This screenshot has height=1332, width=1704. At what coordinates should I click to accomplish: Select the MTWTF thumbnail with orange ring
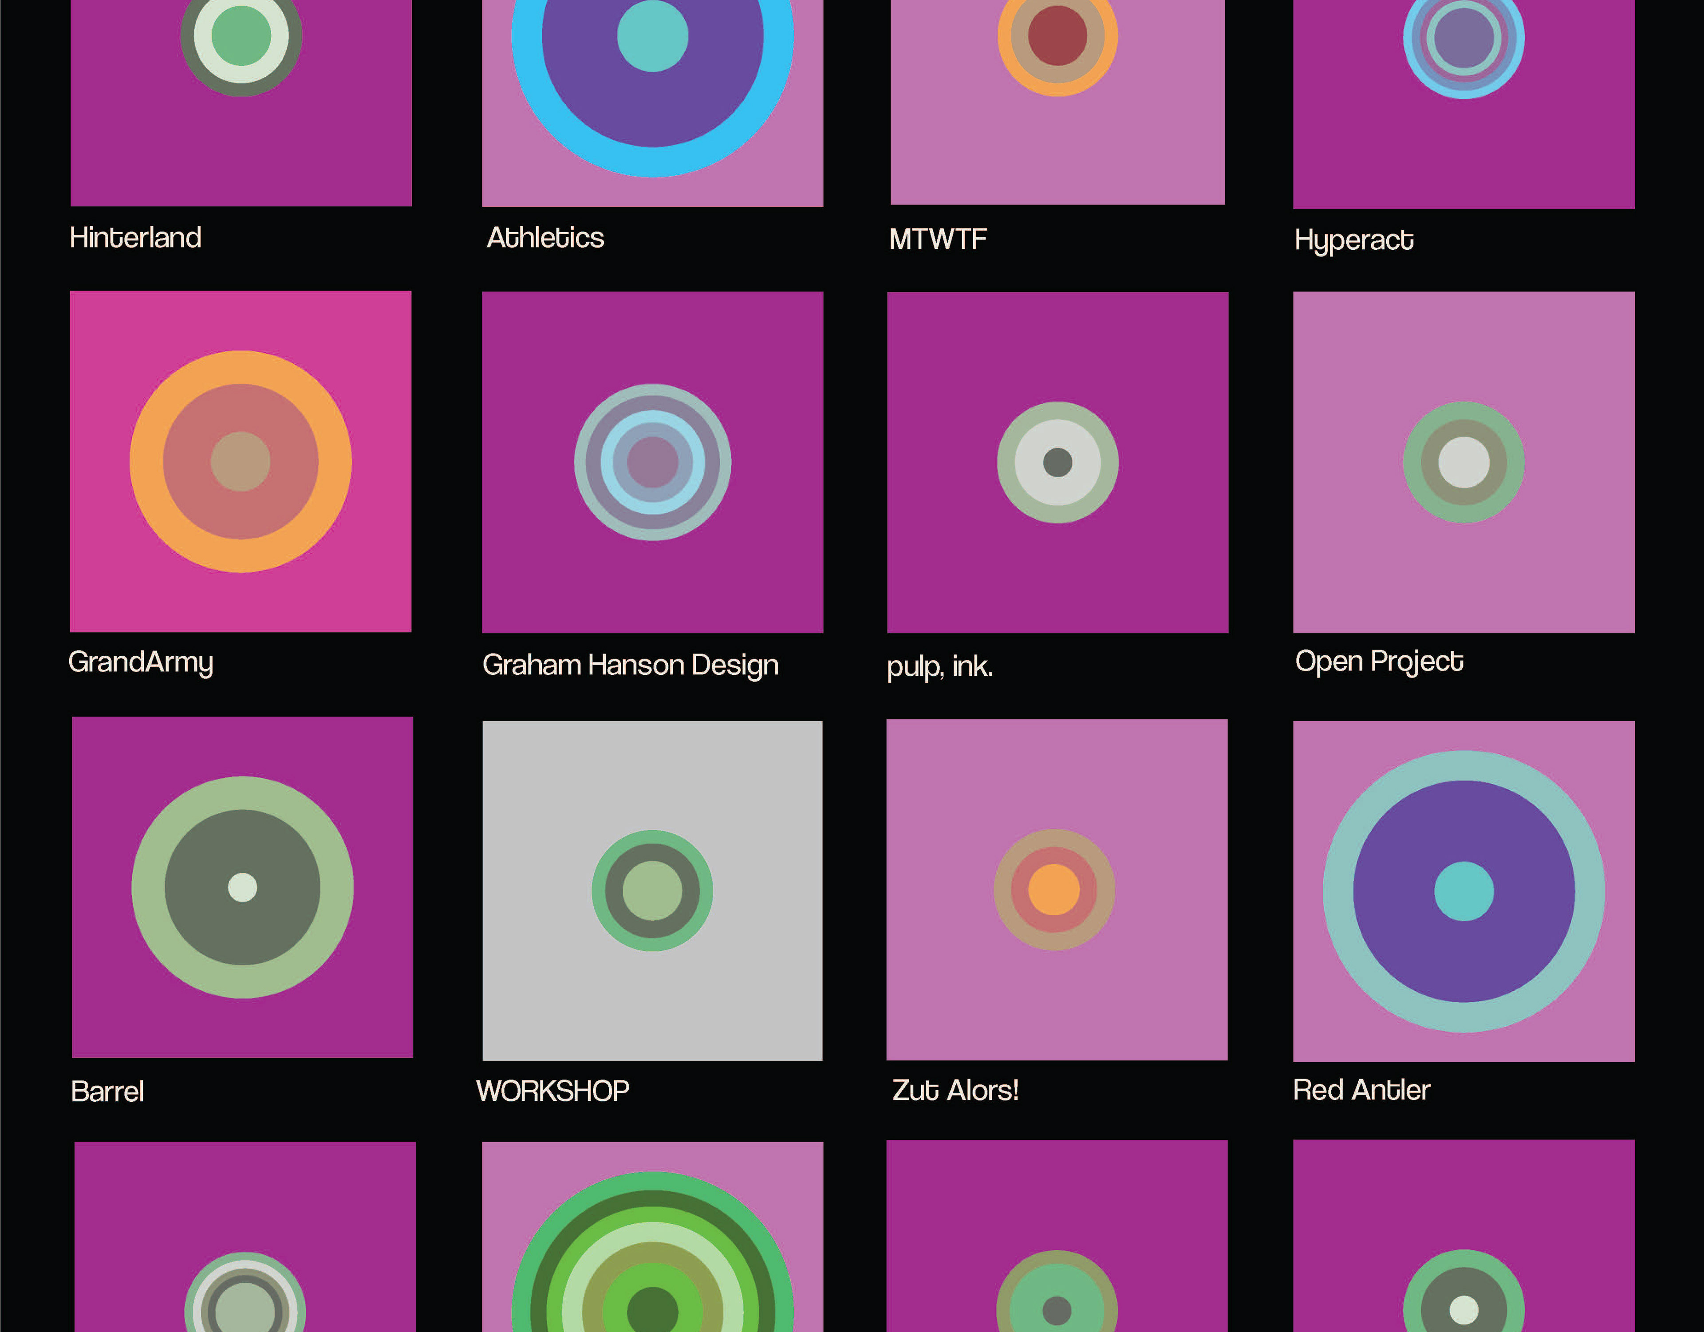[1057, 102]
